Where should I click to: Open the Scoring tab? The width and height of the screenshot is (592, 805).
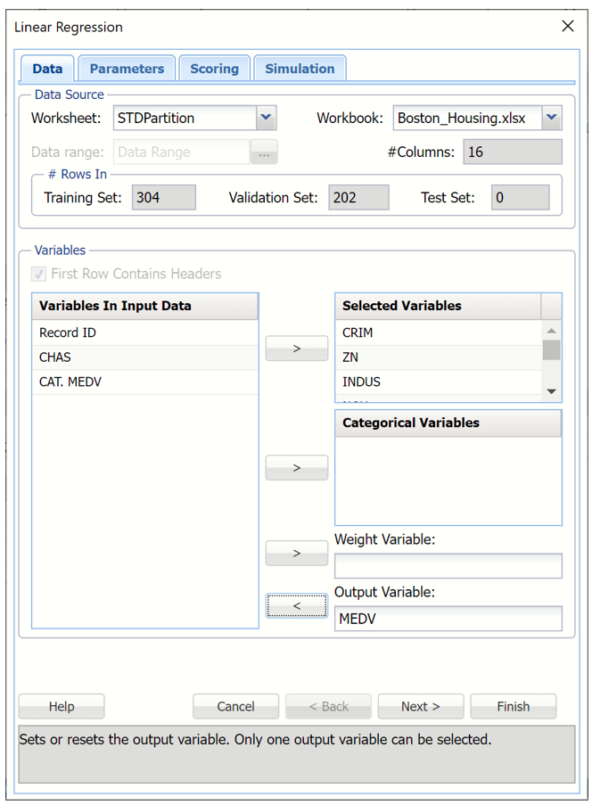(214, 69)
